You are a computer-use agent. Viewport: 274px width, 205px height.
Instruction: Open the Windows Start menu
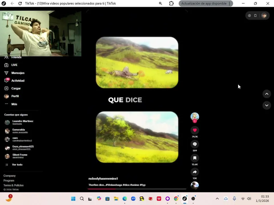tap(73, 198)
